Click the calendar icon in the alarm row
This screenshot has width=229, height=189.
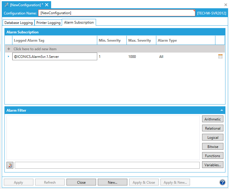220,57
